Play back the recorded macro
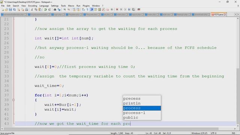 (x=125, y=9)
